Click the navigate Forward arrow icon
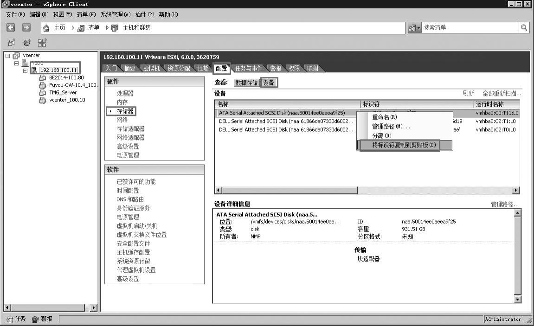The width and height of the screenshot is (534, 326). (x=26, y=27)
